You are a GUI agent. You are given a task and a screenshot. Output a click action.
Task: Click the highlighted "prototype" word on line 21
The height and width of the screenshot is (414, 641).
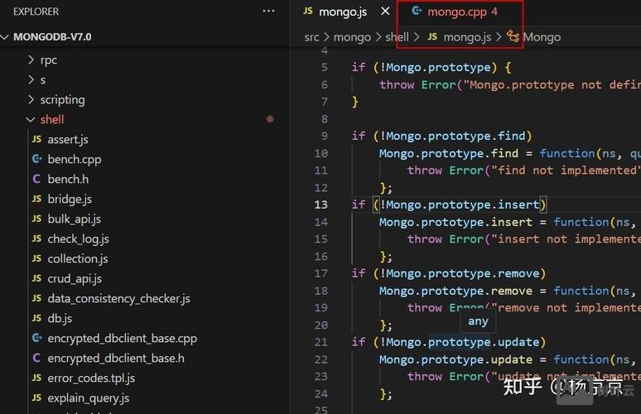[x=460, y=342]
